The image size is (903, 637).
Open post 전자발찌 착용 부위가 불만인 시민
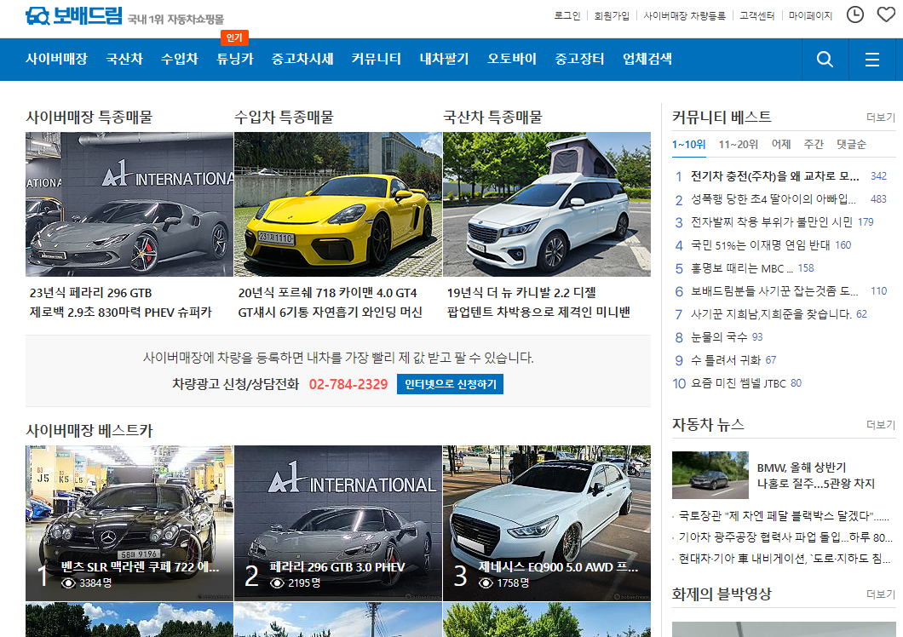click(x=772, y=222)
